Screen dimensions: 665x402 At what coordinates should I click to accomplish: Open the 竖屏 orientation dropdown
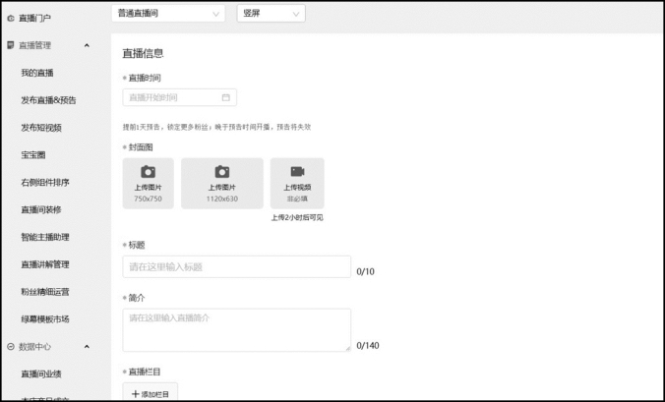click(271, 13)
